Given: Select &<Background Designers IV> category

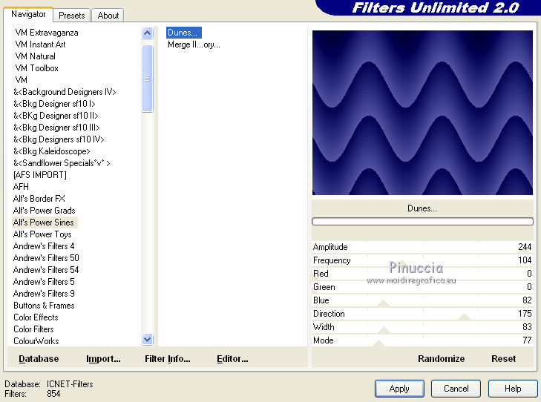Looking at the screenshot, I should (x=65, y=92).
